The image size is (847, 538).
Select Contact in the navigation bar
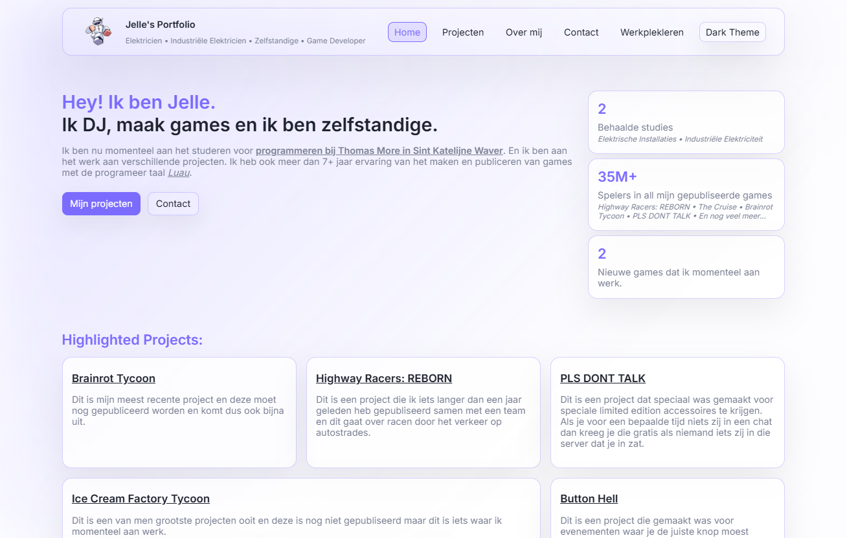point(581,32)
